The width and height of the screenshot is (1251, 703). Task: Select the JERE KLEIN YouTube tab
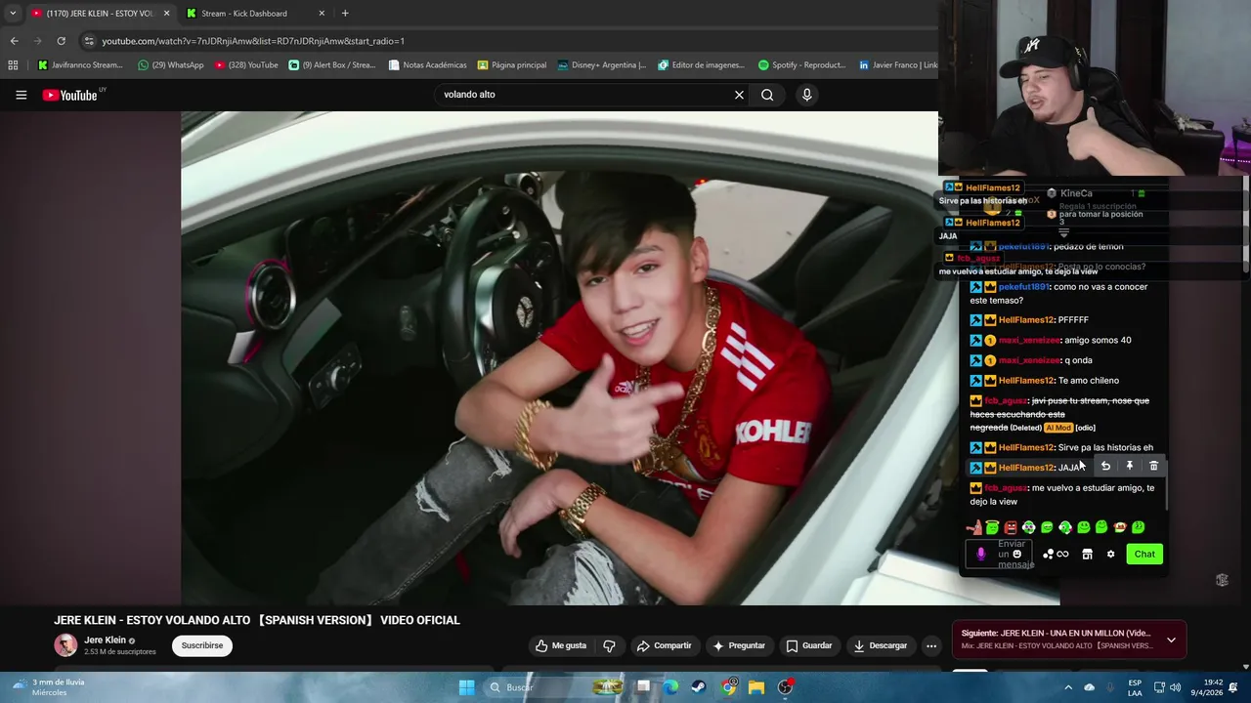[x=99, y=14]
